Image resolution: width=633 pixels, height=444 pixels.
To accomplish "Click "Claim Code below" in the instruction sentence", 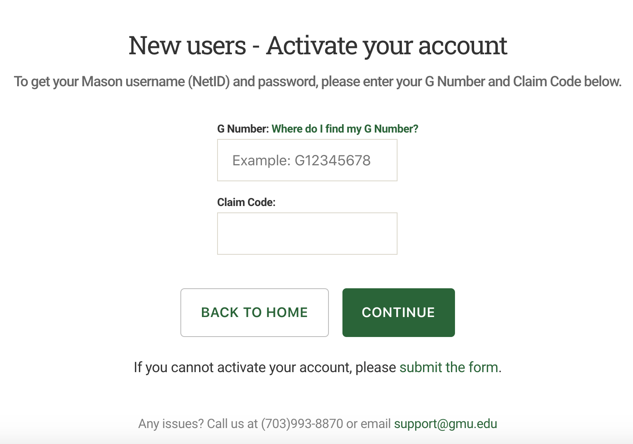I will (x=567, y=81).
